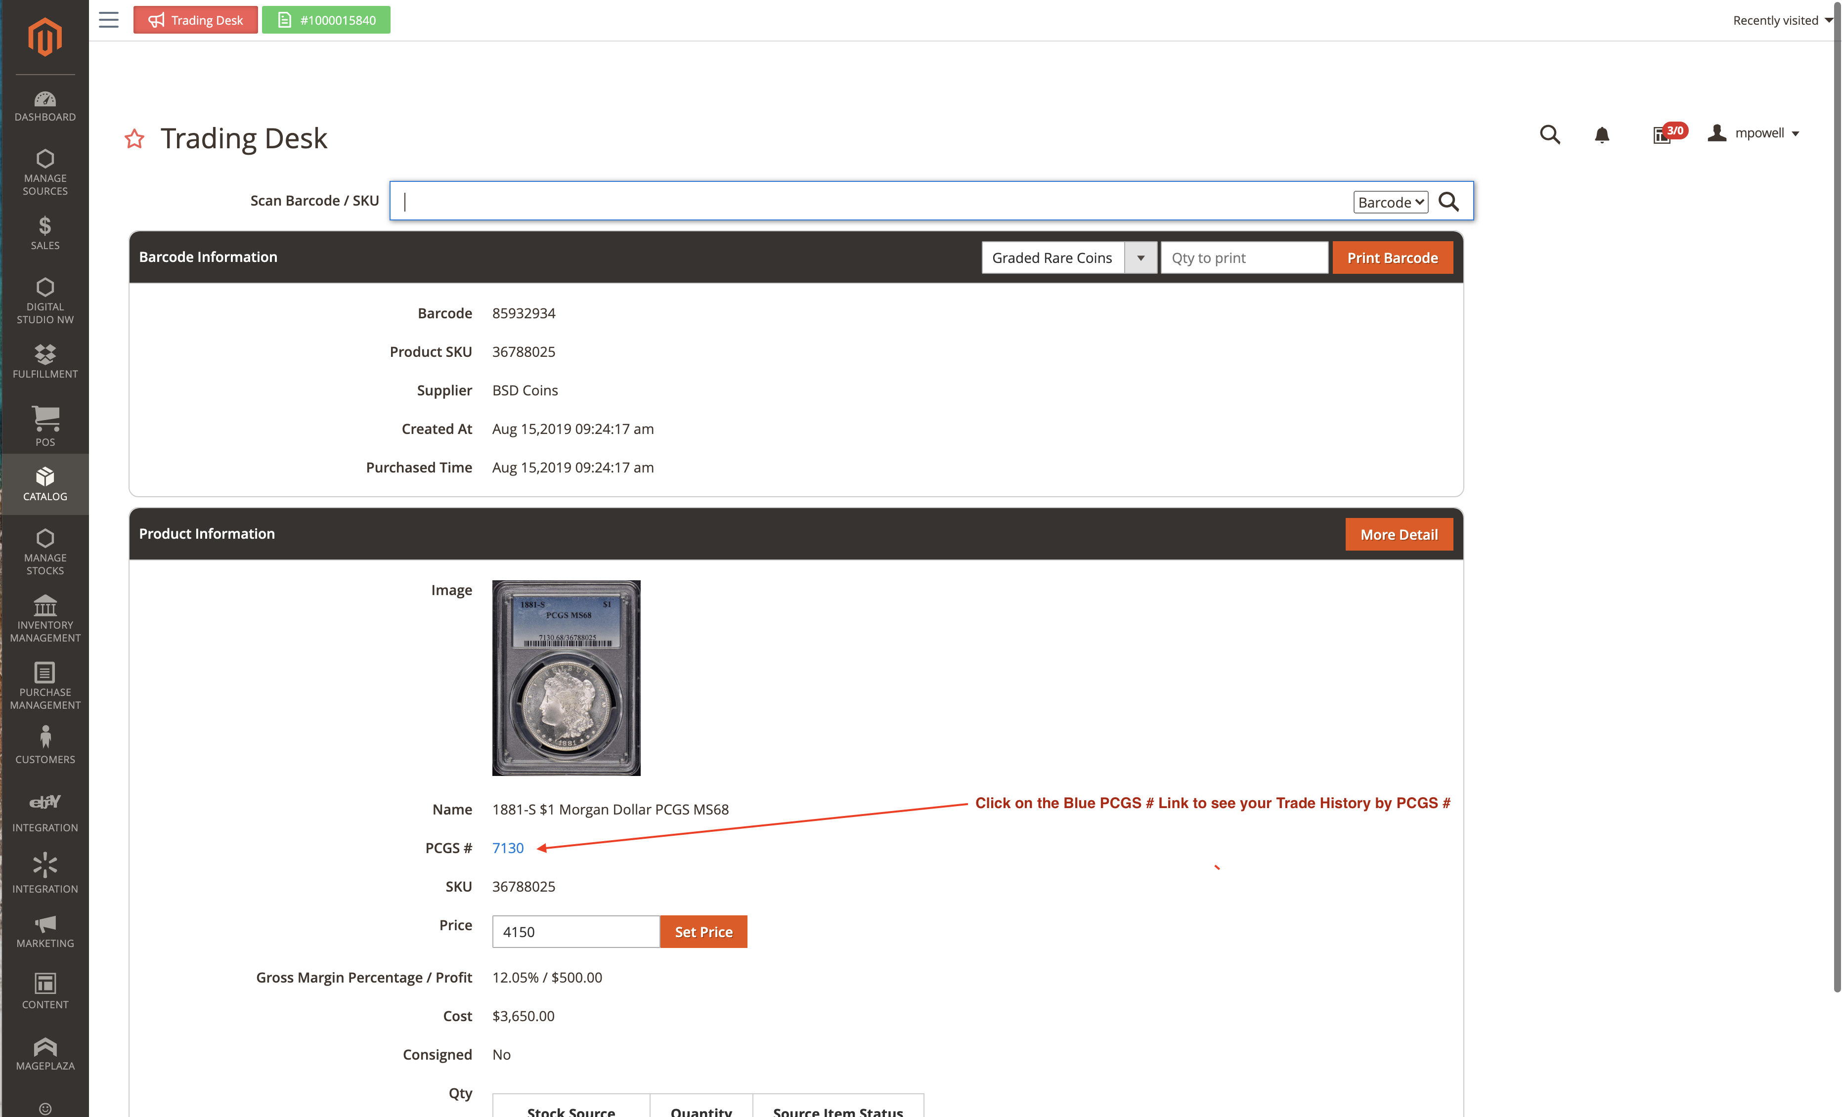Click the notifications bell icon
The image size is (1842, 1117).
[1601, 135]
